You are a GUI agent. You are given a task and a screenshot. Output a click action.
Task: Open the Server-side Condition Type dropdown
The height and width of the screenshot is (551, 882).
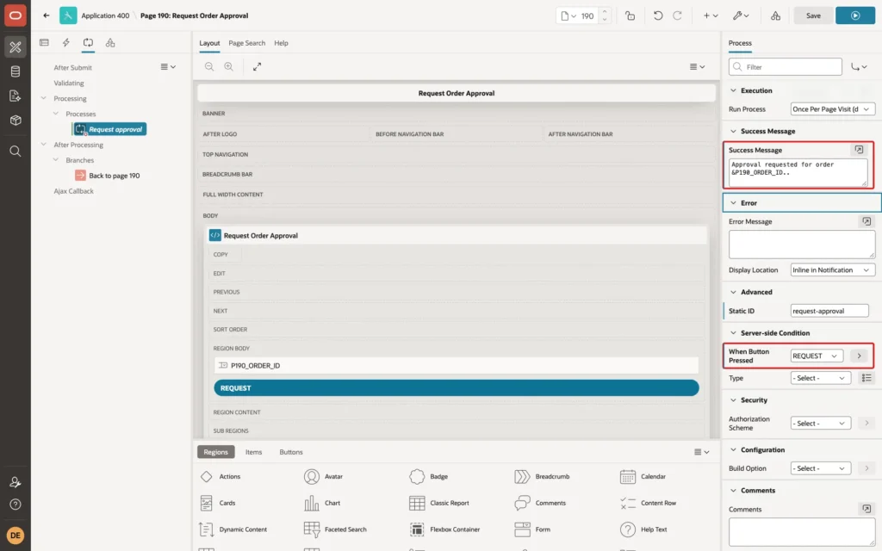point(820,378)
